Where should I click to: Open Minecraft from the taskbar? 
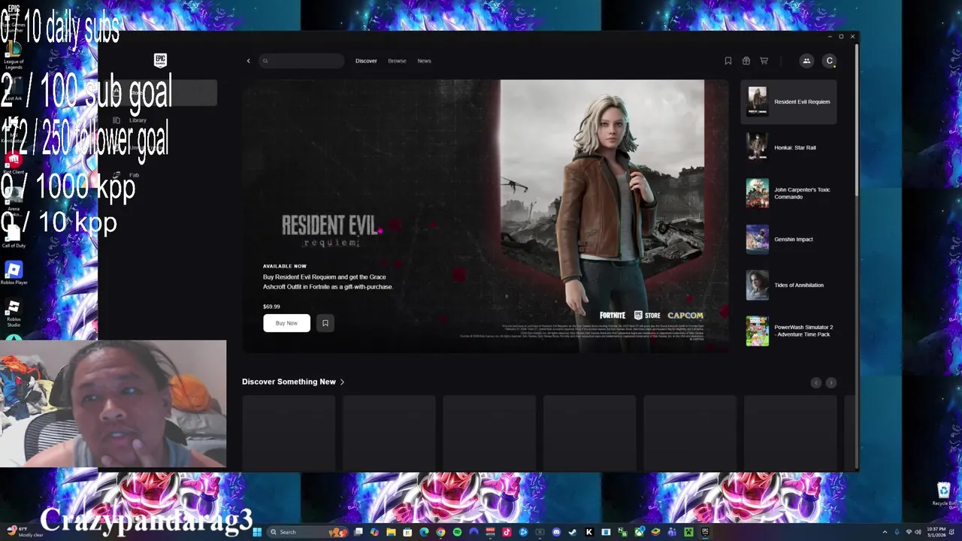688,532
